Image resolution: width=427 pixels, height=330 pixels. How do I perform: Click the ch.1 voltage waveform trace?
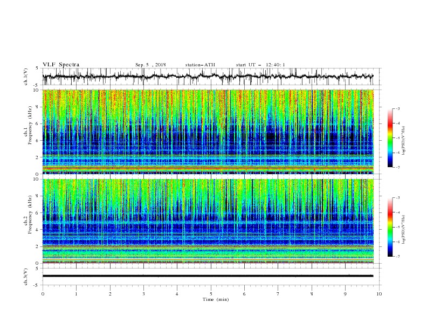click(208, 76)
